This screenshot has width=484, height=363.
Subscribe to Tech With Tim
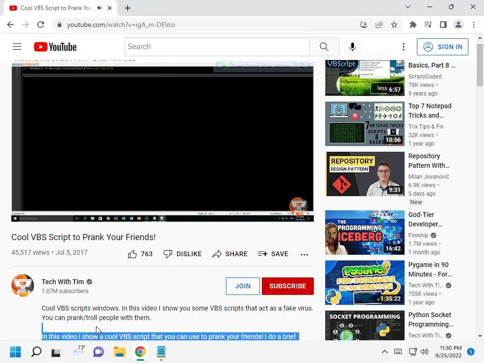[x=288, y=286]
